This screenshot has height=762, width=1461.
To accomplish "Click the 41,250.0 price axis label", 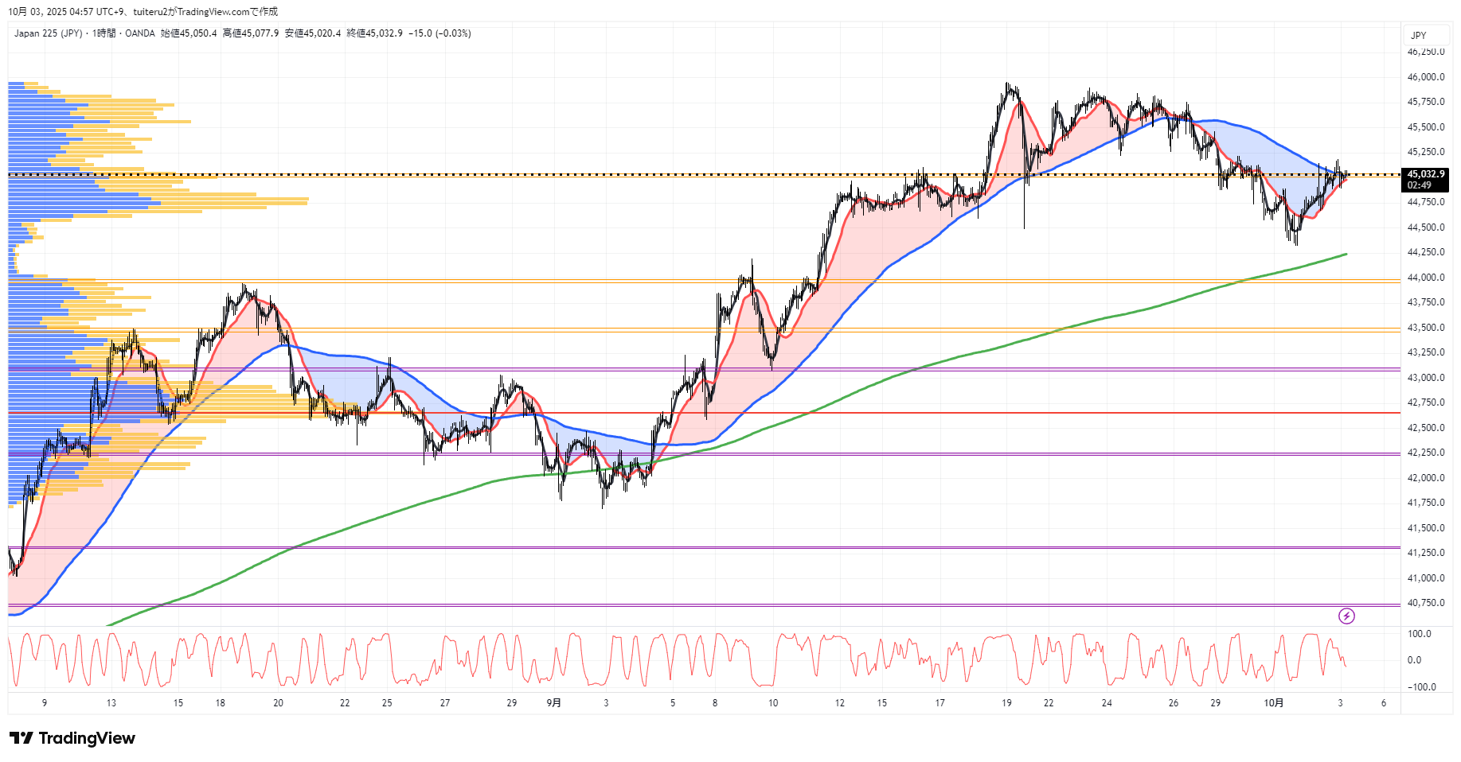I will [1425, 553].
